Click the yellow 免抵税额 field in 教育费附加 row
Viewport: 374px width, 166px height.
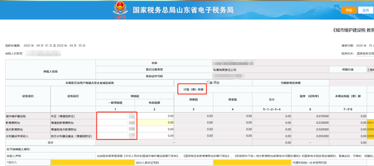[154, 123]
